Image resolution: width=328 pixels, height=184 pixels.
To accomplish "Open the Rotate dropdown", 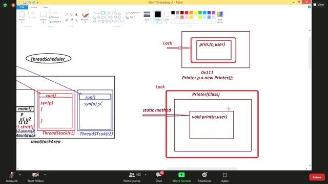I will pos(55,21).
